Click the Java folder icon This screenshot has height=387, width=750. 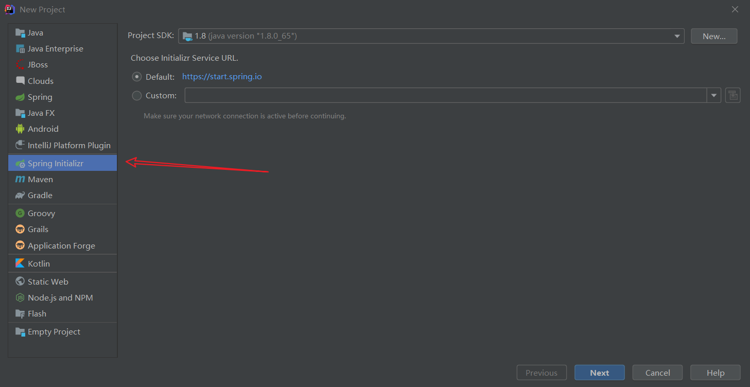pos(20,33)
